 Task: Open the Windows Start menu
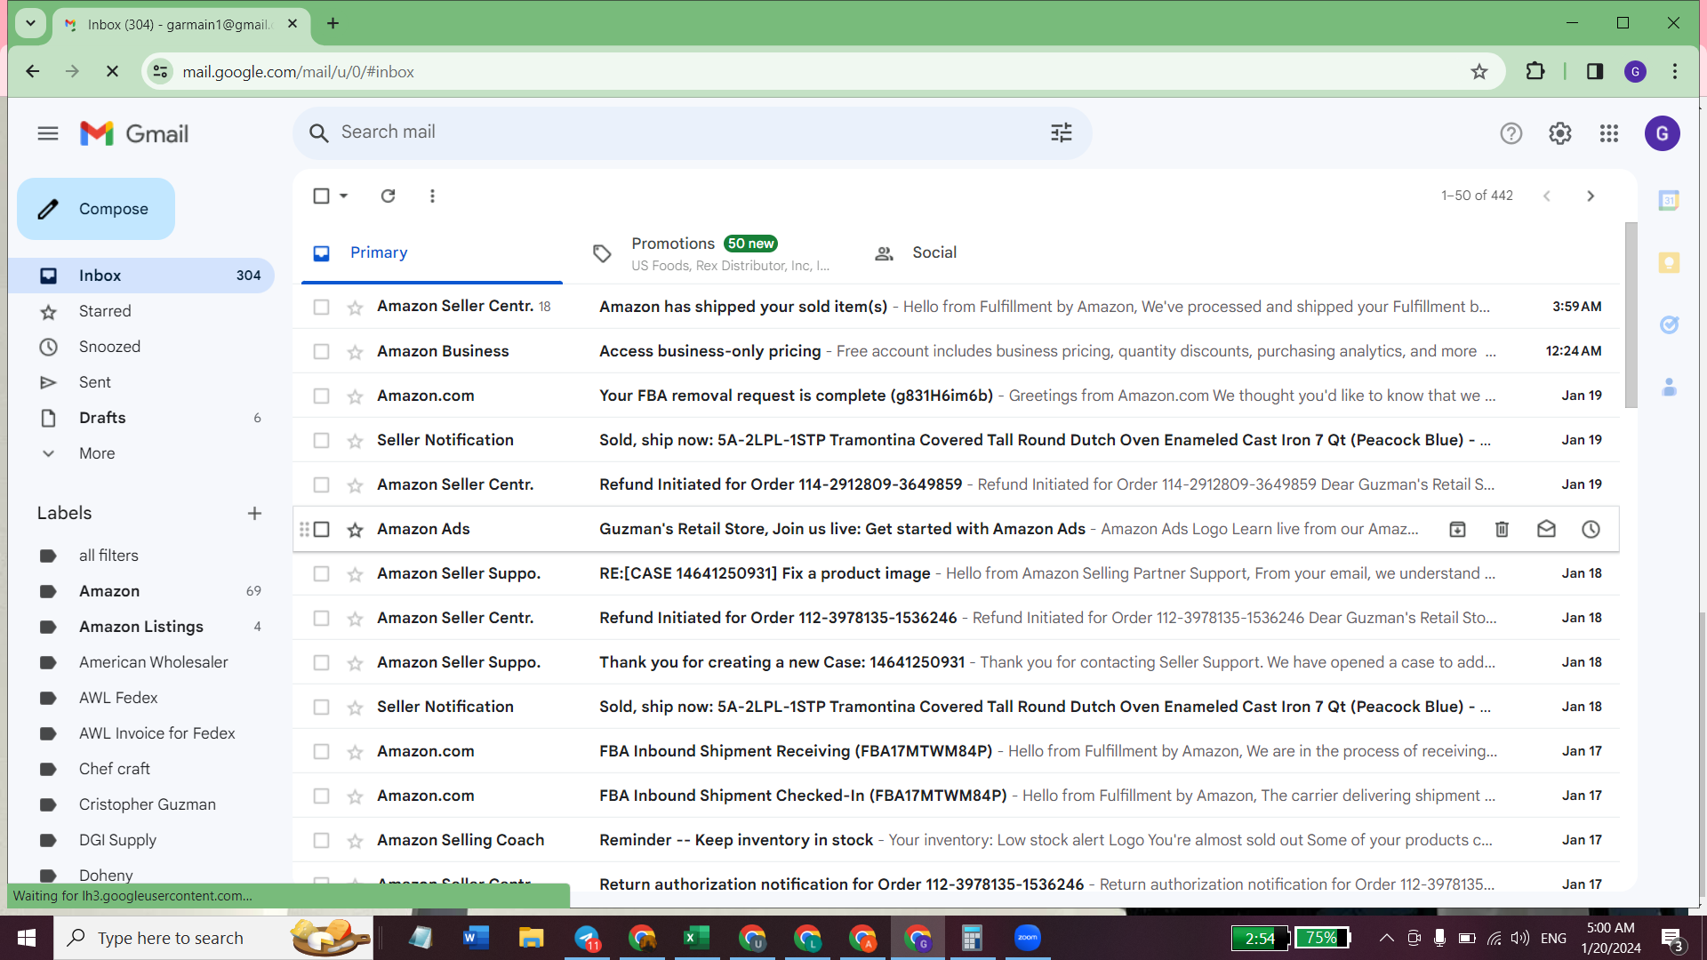pyautogui.click(x=27, y=938)
